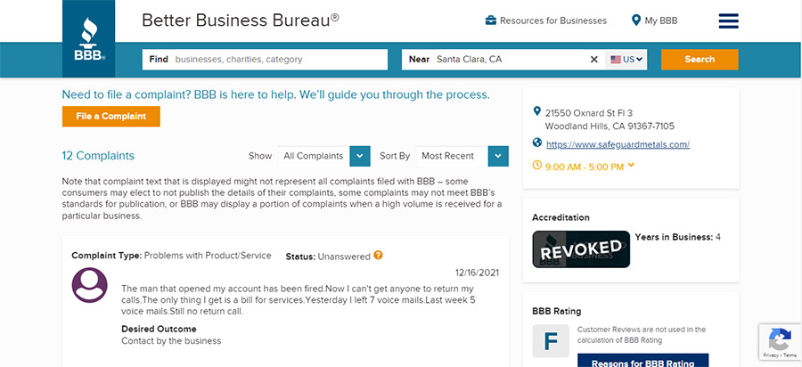Click the globe icon beside website link
The height and width of the screenshot is (367, 802).
[537, 143]
